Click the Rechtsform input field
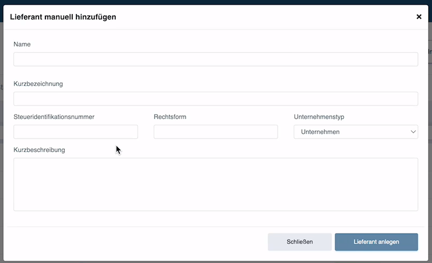Image resolution: width=432 pixels, height=263 pixels. (216, 131)
